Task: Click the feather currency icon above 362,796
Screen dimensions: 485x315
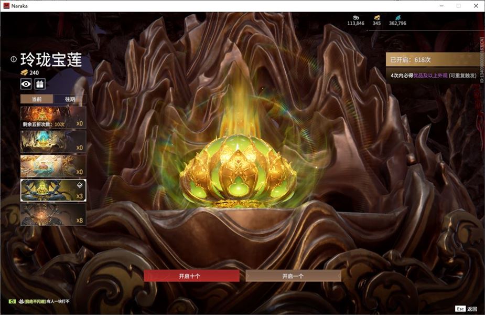Action: point(398,18)
